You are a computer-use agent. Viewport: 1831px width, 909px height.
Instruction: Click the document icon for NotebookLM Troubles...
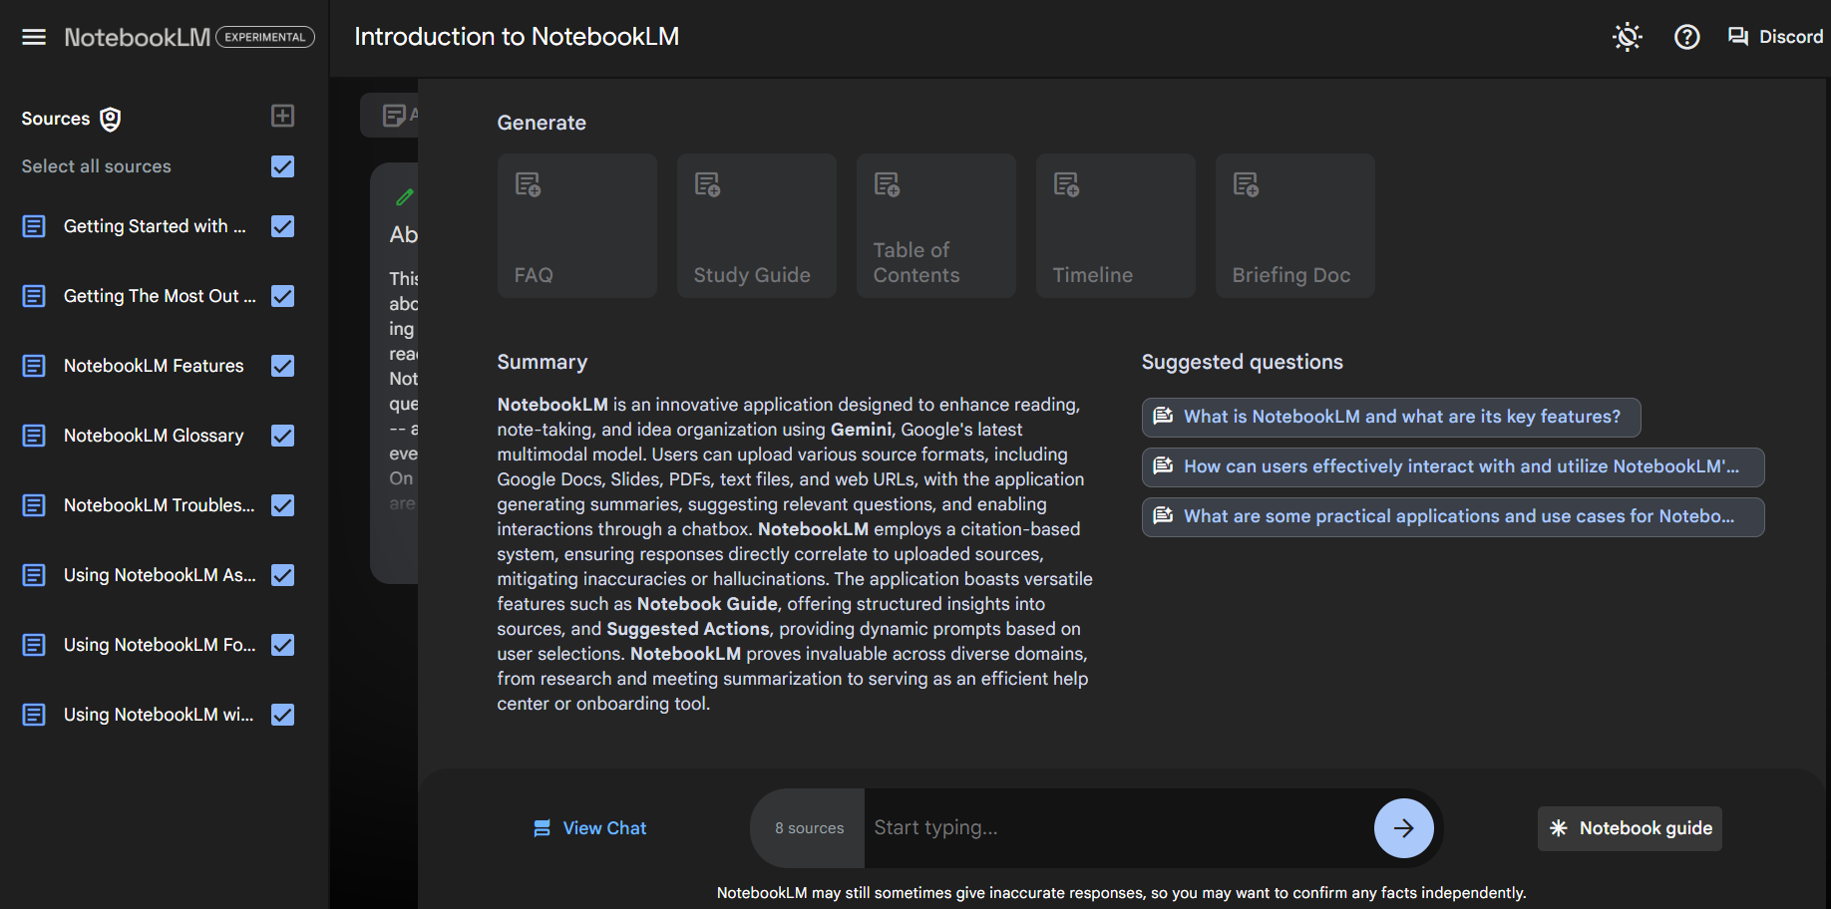(34, 505)
